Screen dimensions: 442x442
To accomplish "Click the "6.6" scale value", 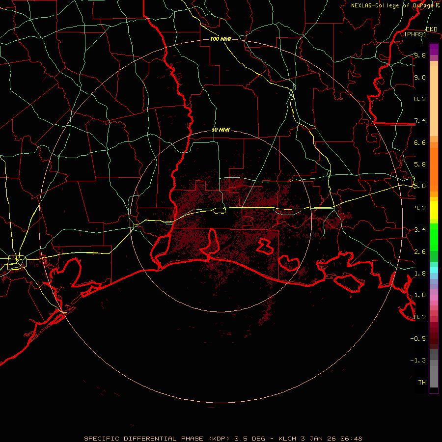I will tap(420, 142).
